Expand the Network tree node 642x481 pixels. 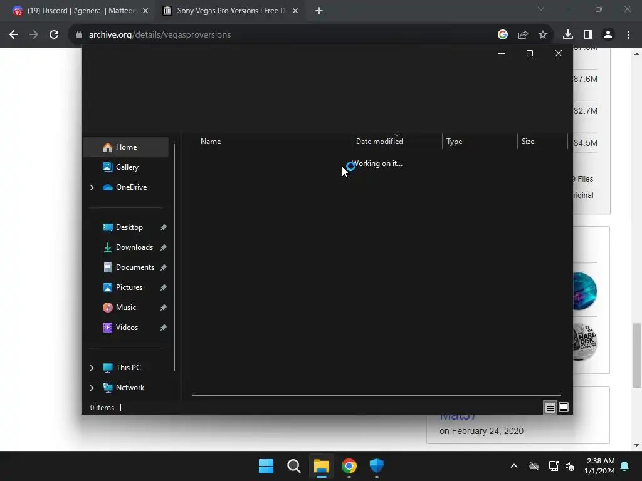92,388
